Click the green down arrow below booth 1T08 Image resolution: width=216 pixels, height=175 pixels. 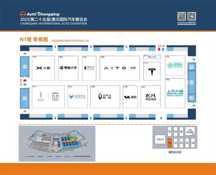126,118
